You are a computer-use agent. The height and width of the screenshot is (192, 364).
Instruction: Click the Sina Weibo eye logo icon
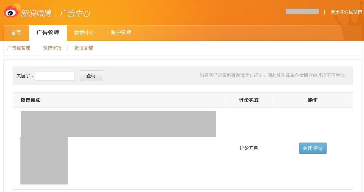[x=12, y=12]
